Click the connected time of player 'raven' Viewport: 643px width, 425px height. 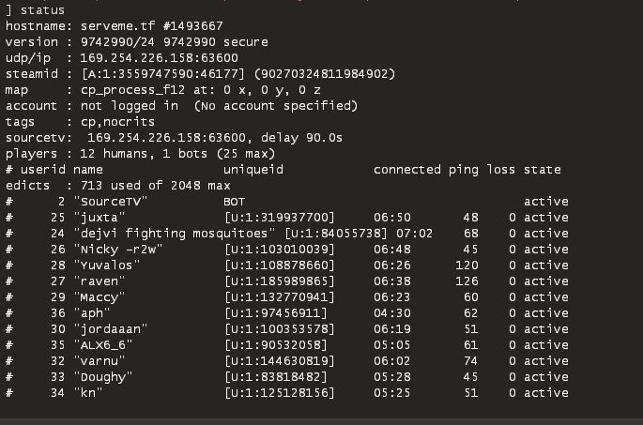(x=391, y=281)
